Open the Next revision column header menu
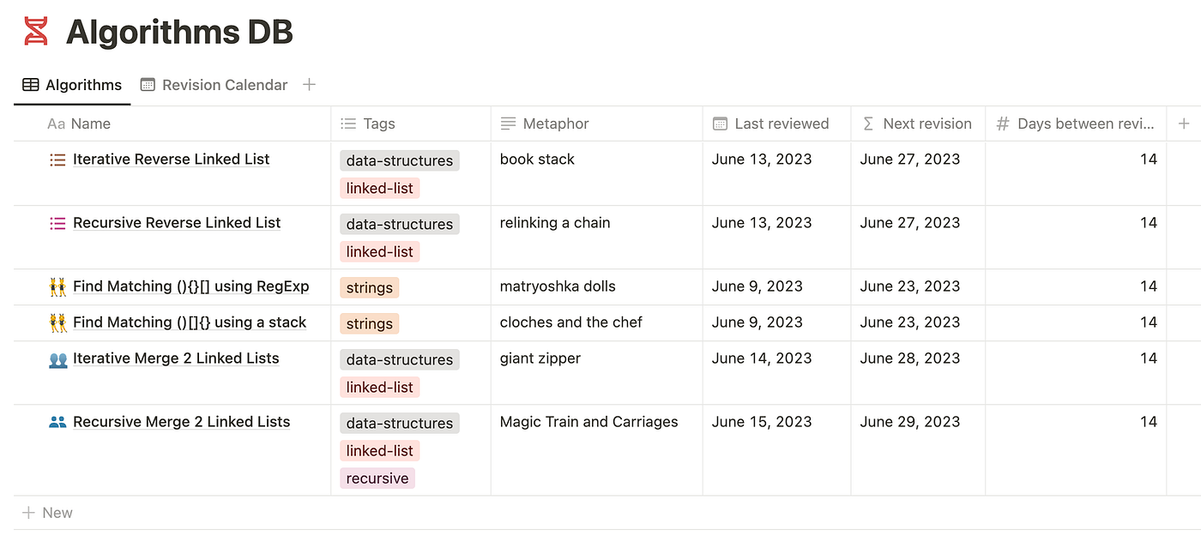Screen dimensions: 1201x536 point(926,123)
